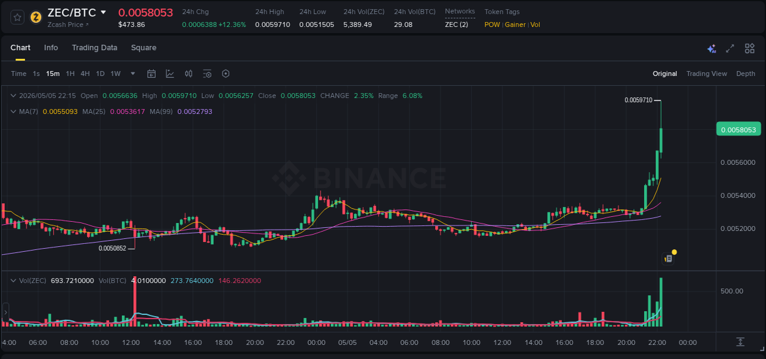Open the Zcash Price link

coord(68,25)
